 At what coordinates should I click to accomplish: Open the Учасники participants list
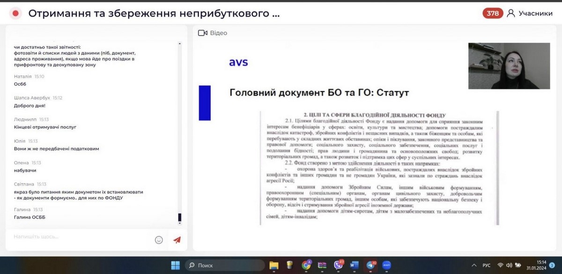530,14
